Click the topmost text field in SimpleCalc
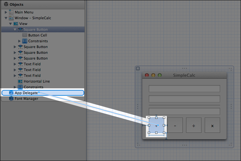This screenshot has height=161, width=241. click(184, 89)
